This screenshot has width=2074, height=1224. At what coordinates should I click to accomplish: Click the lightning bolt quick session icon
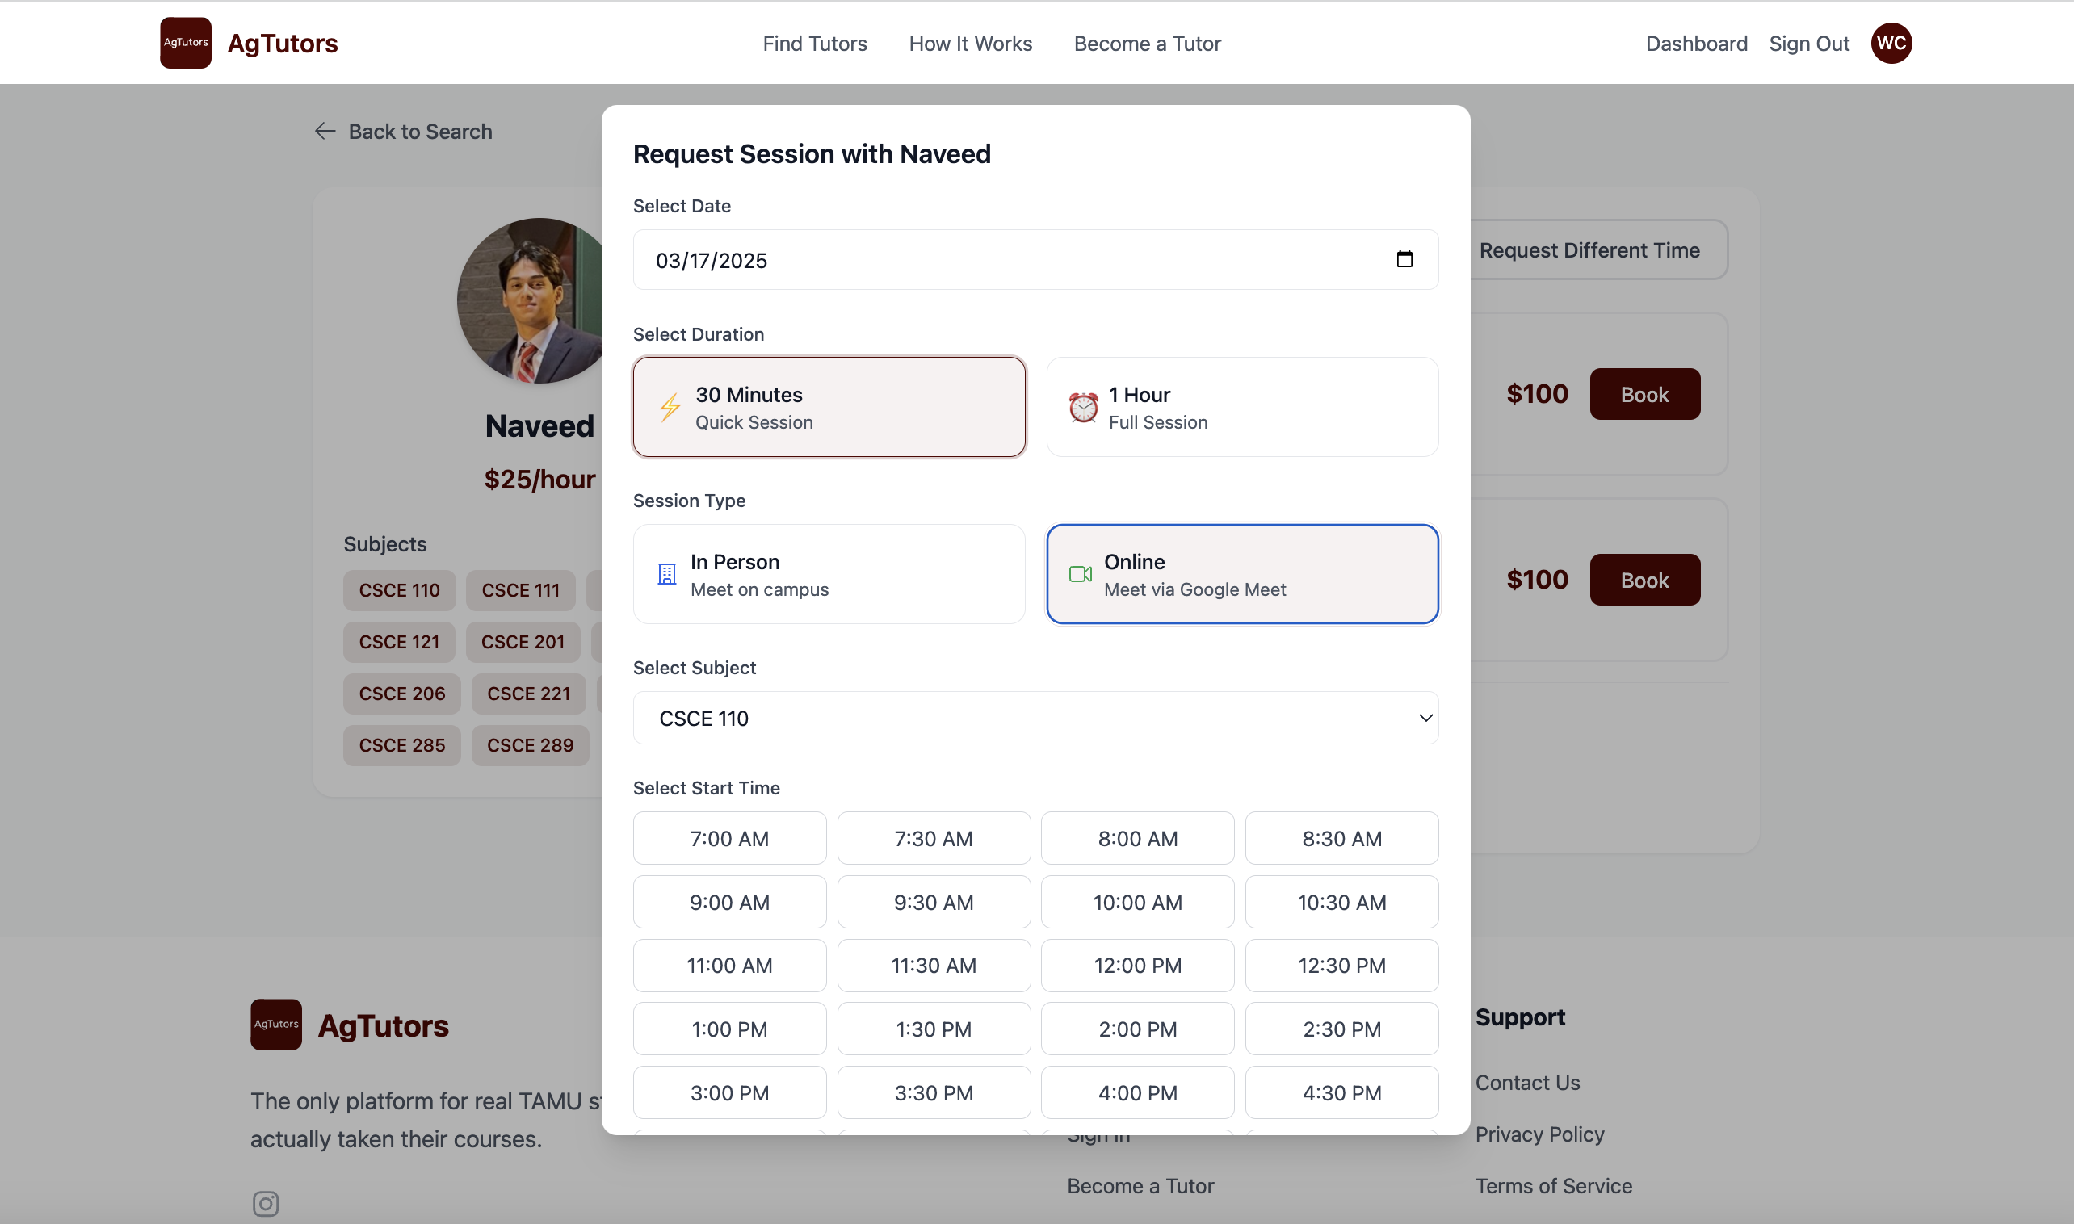669,408
